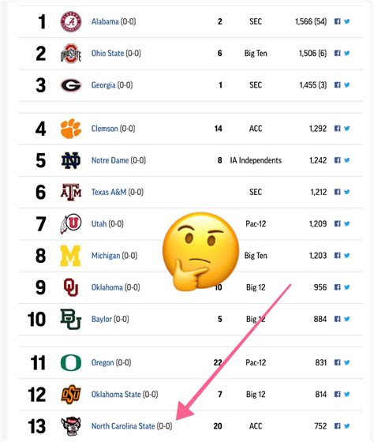Click Facebook icon in Michigan row
The height and width of the screenshot is (442, 374).
point(337,256)
